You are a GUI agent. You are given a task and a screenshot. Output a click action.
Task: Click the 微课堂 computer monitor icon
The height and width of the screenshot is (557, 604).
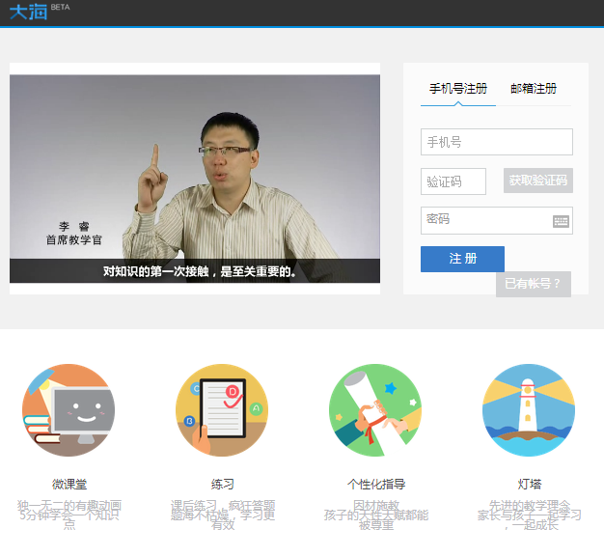tap(69, 410)
